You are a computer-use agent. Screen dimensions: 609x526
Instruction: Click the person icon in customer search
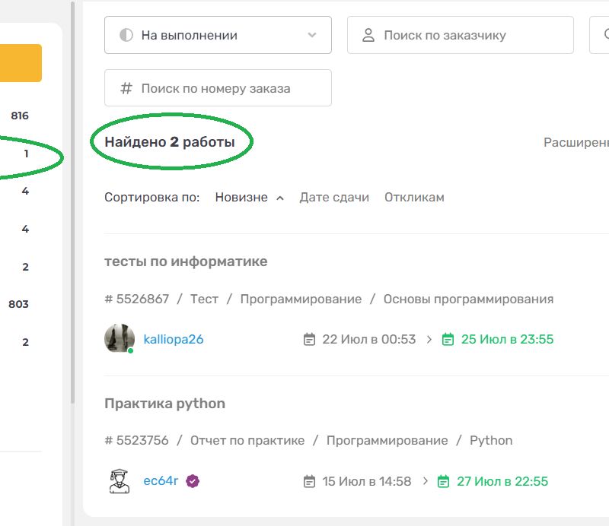click(x=368, y=35)
